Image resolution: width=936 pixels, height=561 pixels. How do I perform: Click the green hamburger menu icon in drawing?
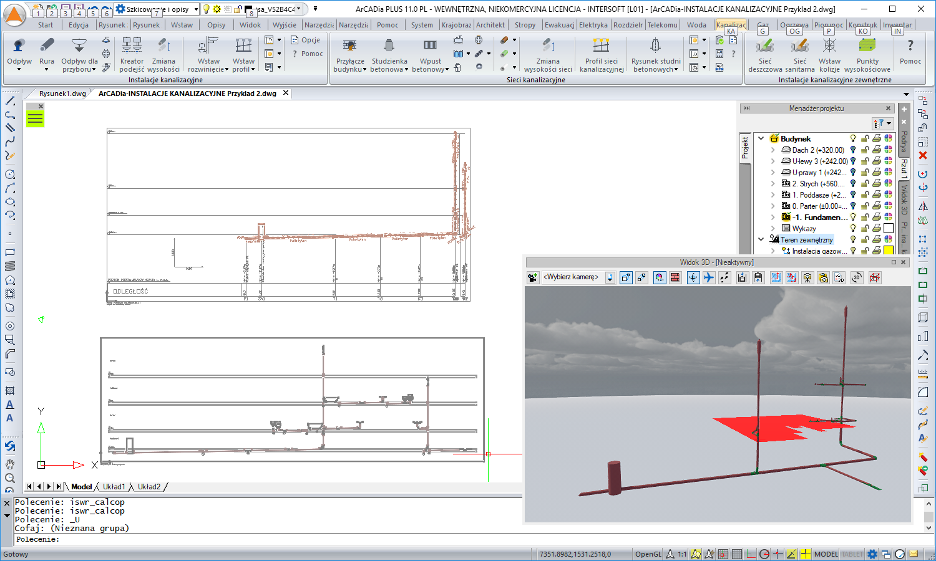[x=35, y=118]
